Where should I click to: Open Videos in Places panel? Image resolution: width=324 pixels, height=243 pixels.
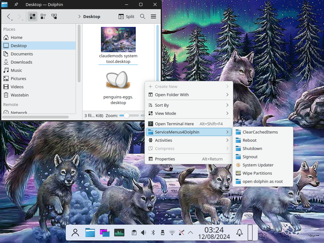[x=39, y=87]
